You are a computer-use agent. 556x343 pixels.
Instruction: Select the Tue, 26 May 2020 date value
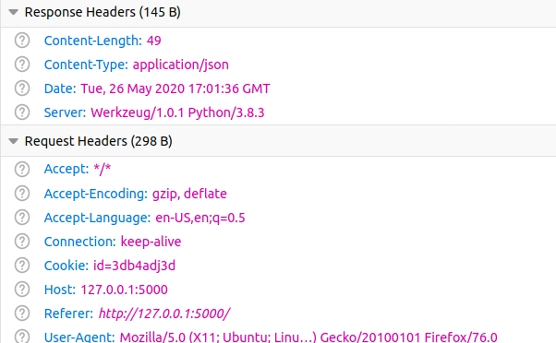pyautogui.click(x=175, y=89)
